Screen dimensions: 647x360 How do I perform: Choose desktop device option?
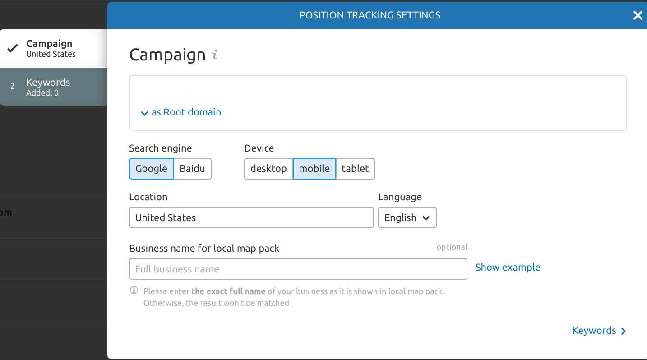[268, 169]
